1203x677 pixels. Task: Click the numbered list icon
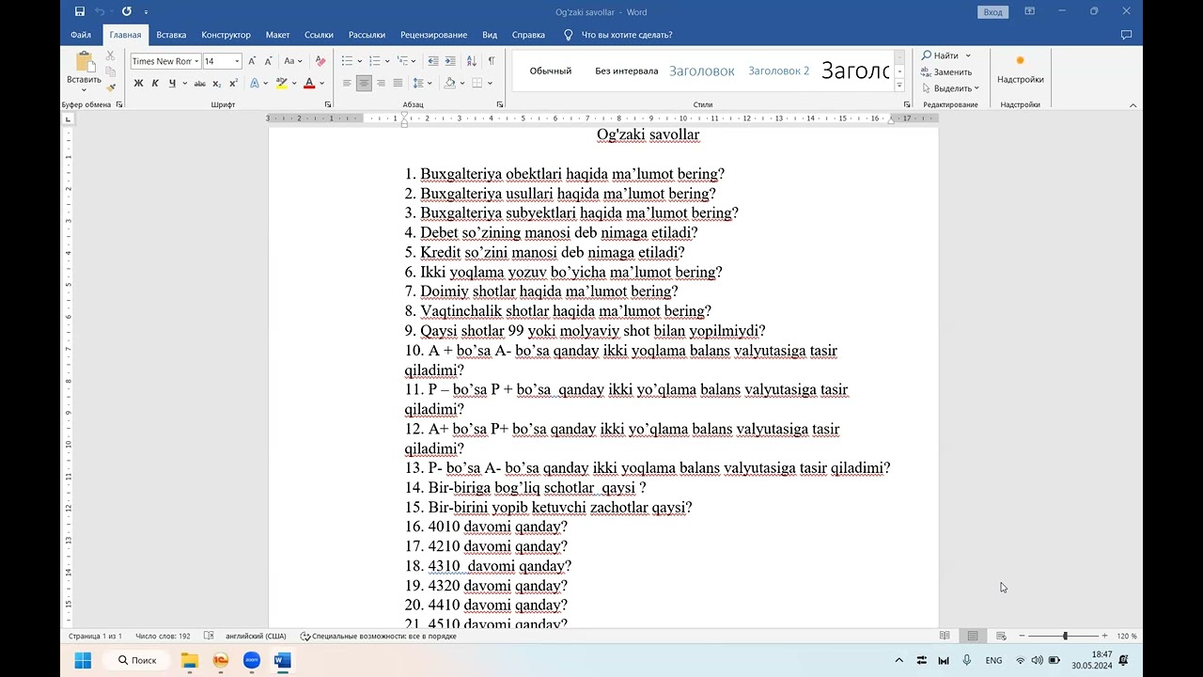374,61
